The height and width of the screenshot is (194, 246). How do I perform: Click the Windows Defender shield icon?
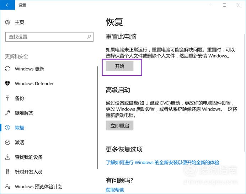(x=7, y=83)
